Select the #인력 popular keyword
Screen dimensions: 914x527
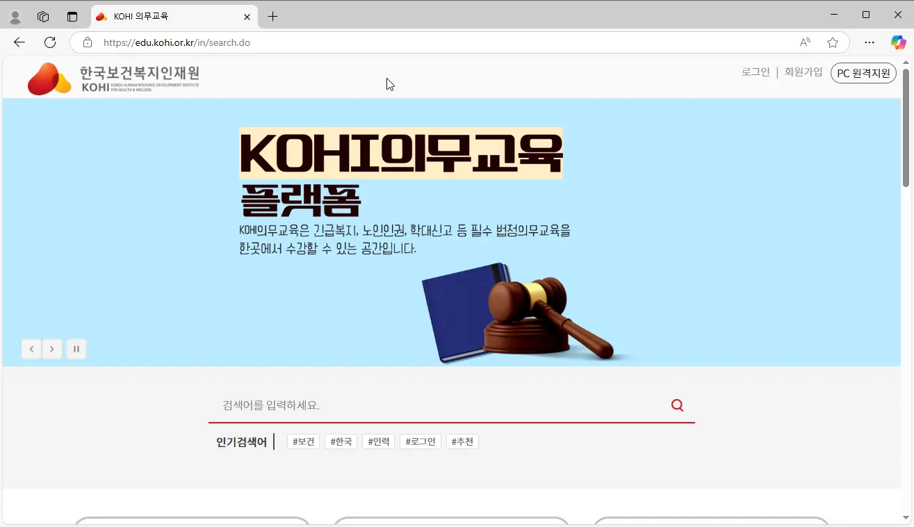tap(378, 441)
